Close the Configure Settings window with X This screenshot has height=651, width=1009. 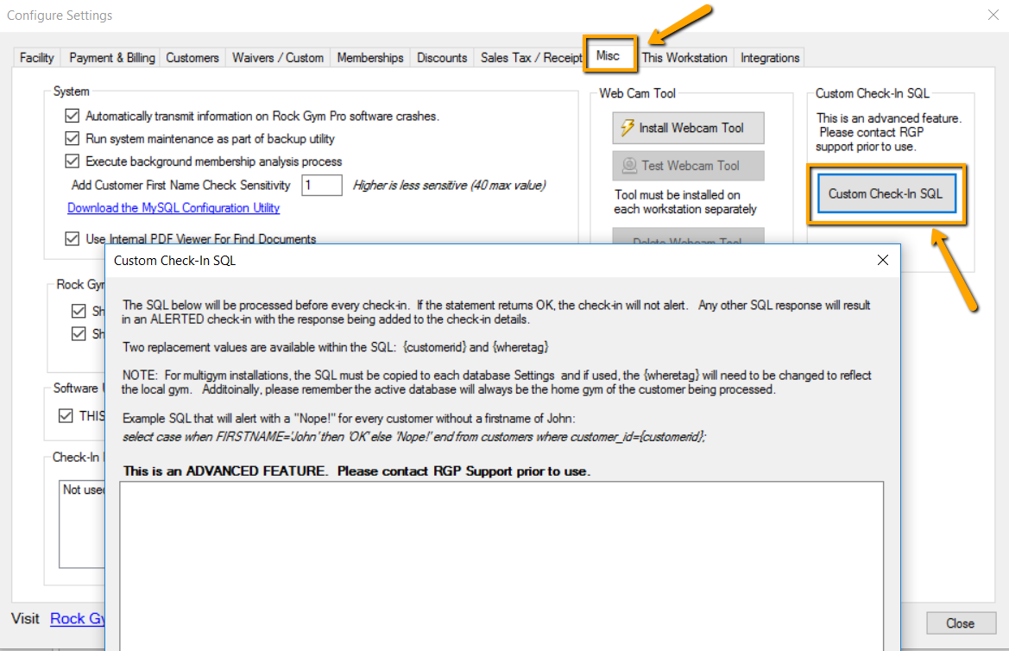pos(993,14)
